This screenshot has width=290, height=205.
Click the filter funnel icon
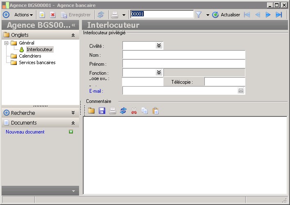(198, 15)
